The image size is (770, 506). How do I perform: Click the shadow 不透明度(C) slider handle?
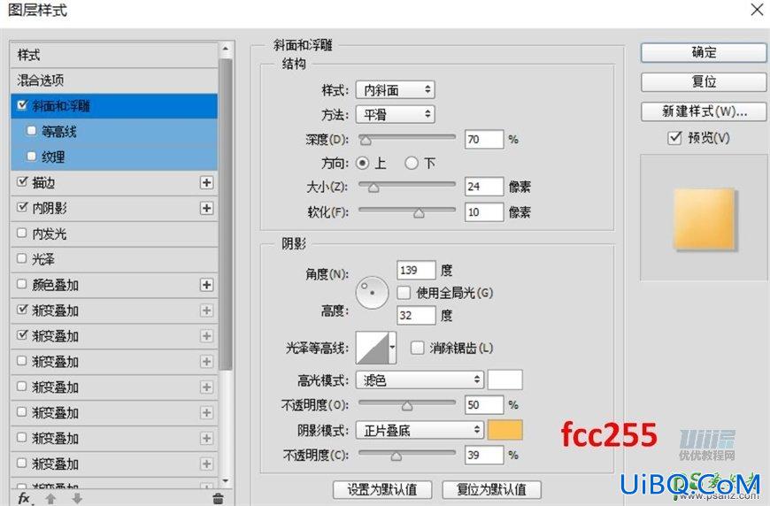click(397, 456)
